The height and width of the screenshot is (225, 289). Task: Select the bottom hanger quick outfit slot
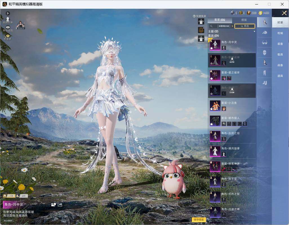click(x=201, y=39)
